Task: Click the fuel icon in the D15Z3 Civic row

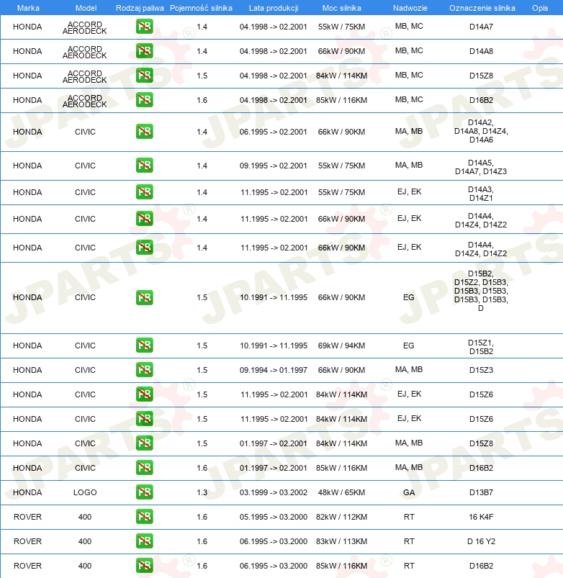Action: pyautogui.click(x=144, y=370)
